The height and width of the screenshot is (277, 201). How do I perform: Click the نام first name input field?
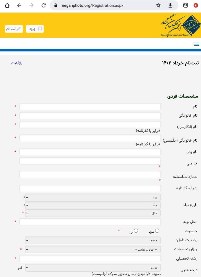tap(90, 107)
